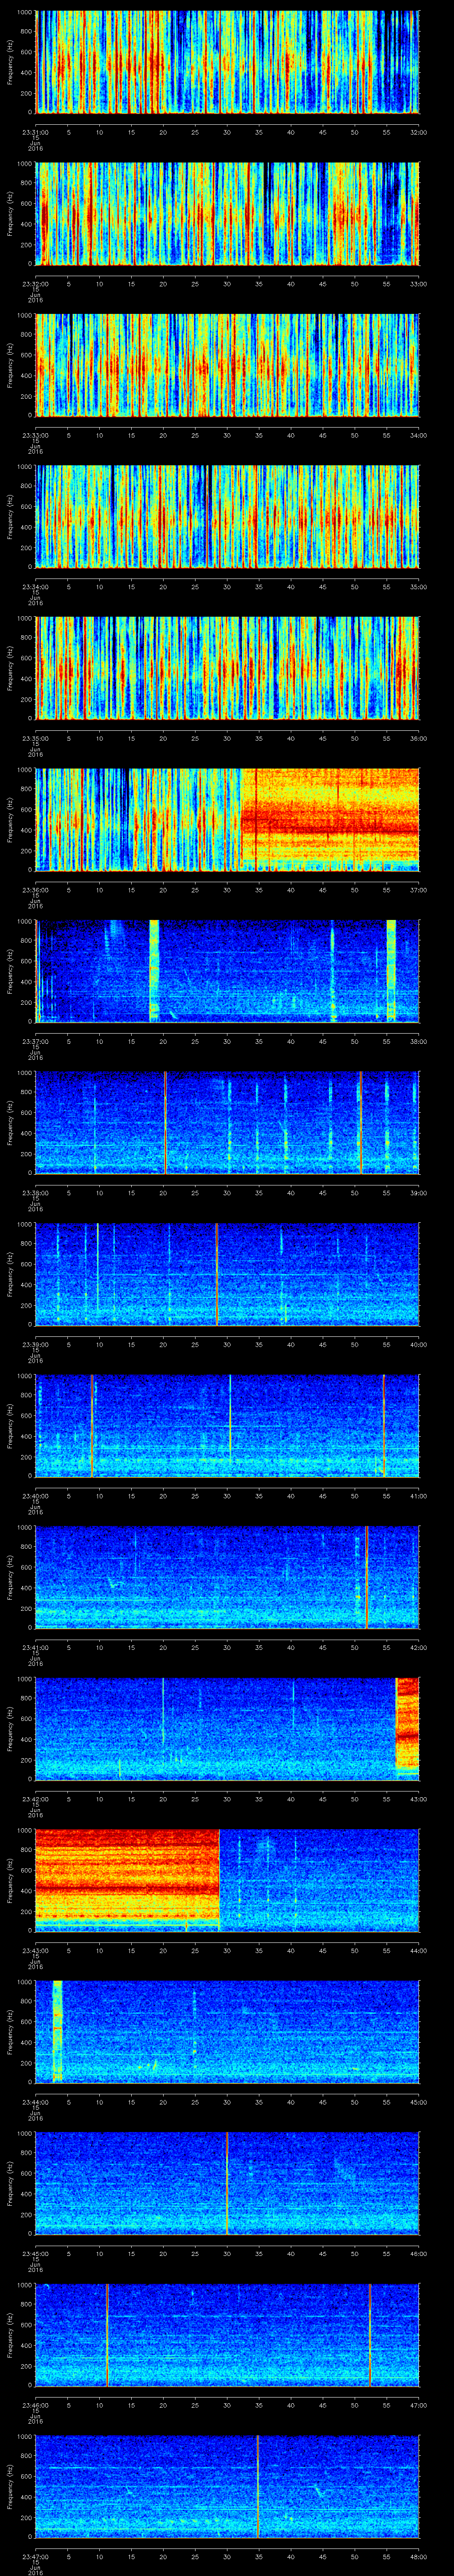Image resolution: width=454 pixels, height=2576 pixels.
Task: Click the spectrogram panel starting at 23:34:00
Action: pyautogui.click(x=227, y=517)
